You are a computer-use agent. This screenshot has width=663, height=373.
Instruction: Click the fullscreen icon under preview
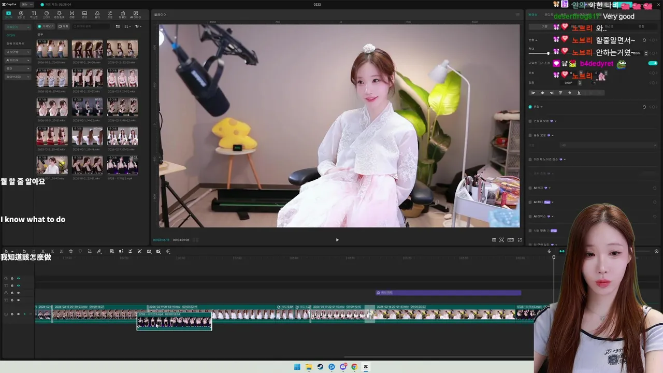pos(520,240)
